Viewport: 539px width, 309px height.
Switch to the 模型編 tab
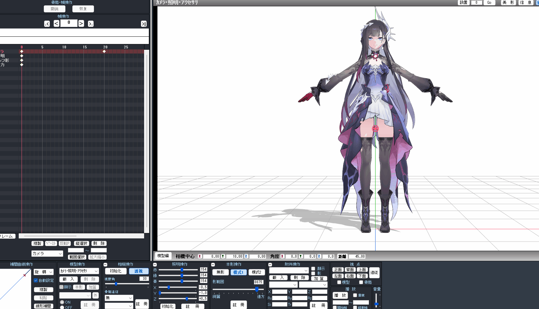pos(163,256)
